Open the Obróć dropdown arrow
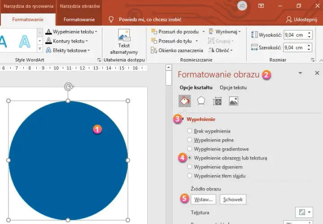The width and height of the screenshot is (323, 224). coord(231,50)
